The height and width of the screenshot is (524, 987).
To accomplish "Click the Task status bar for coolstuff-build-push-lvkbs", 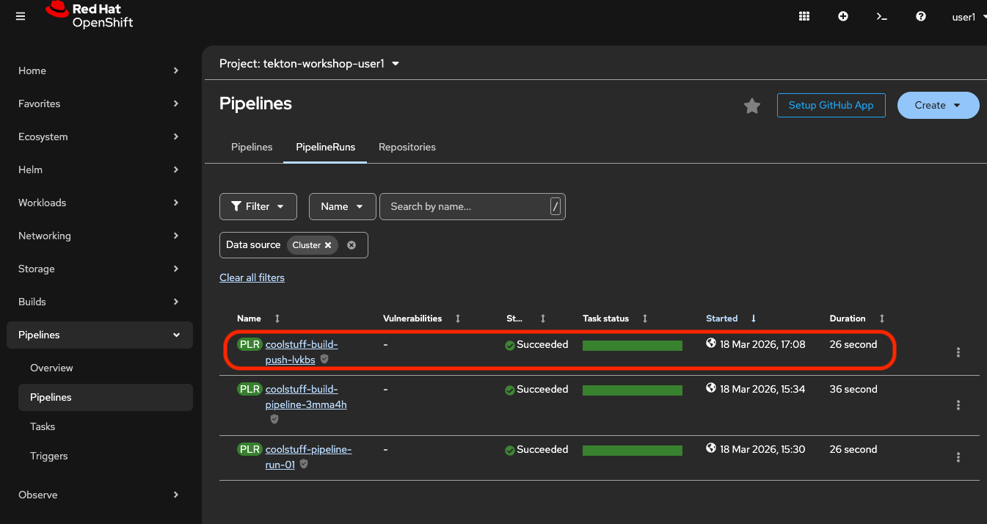I will tap(632, 345).
